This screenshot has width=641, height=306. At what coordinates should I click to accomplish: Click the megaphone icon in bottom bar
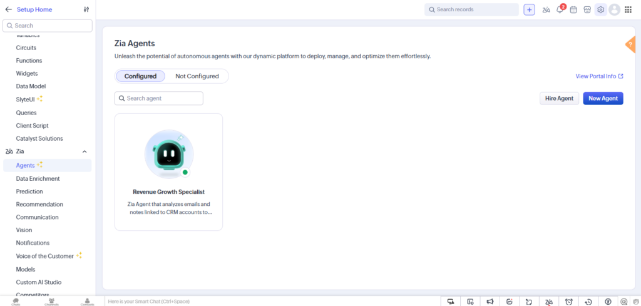pyautogui.click(x=490, y=302)
